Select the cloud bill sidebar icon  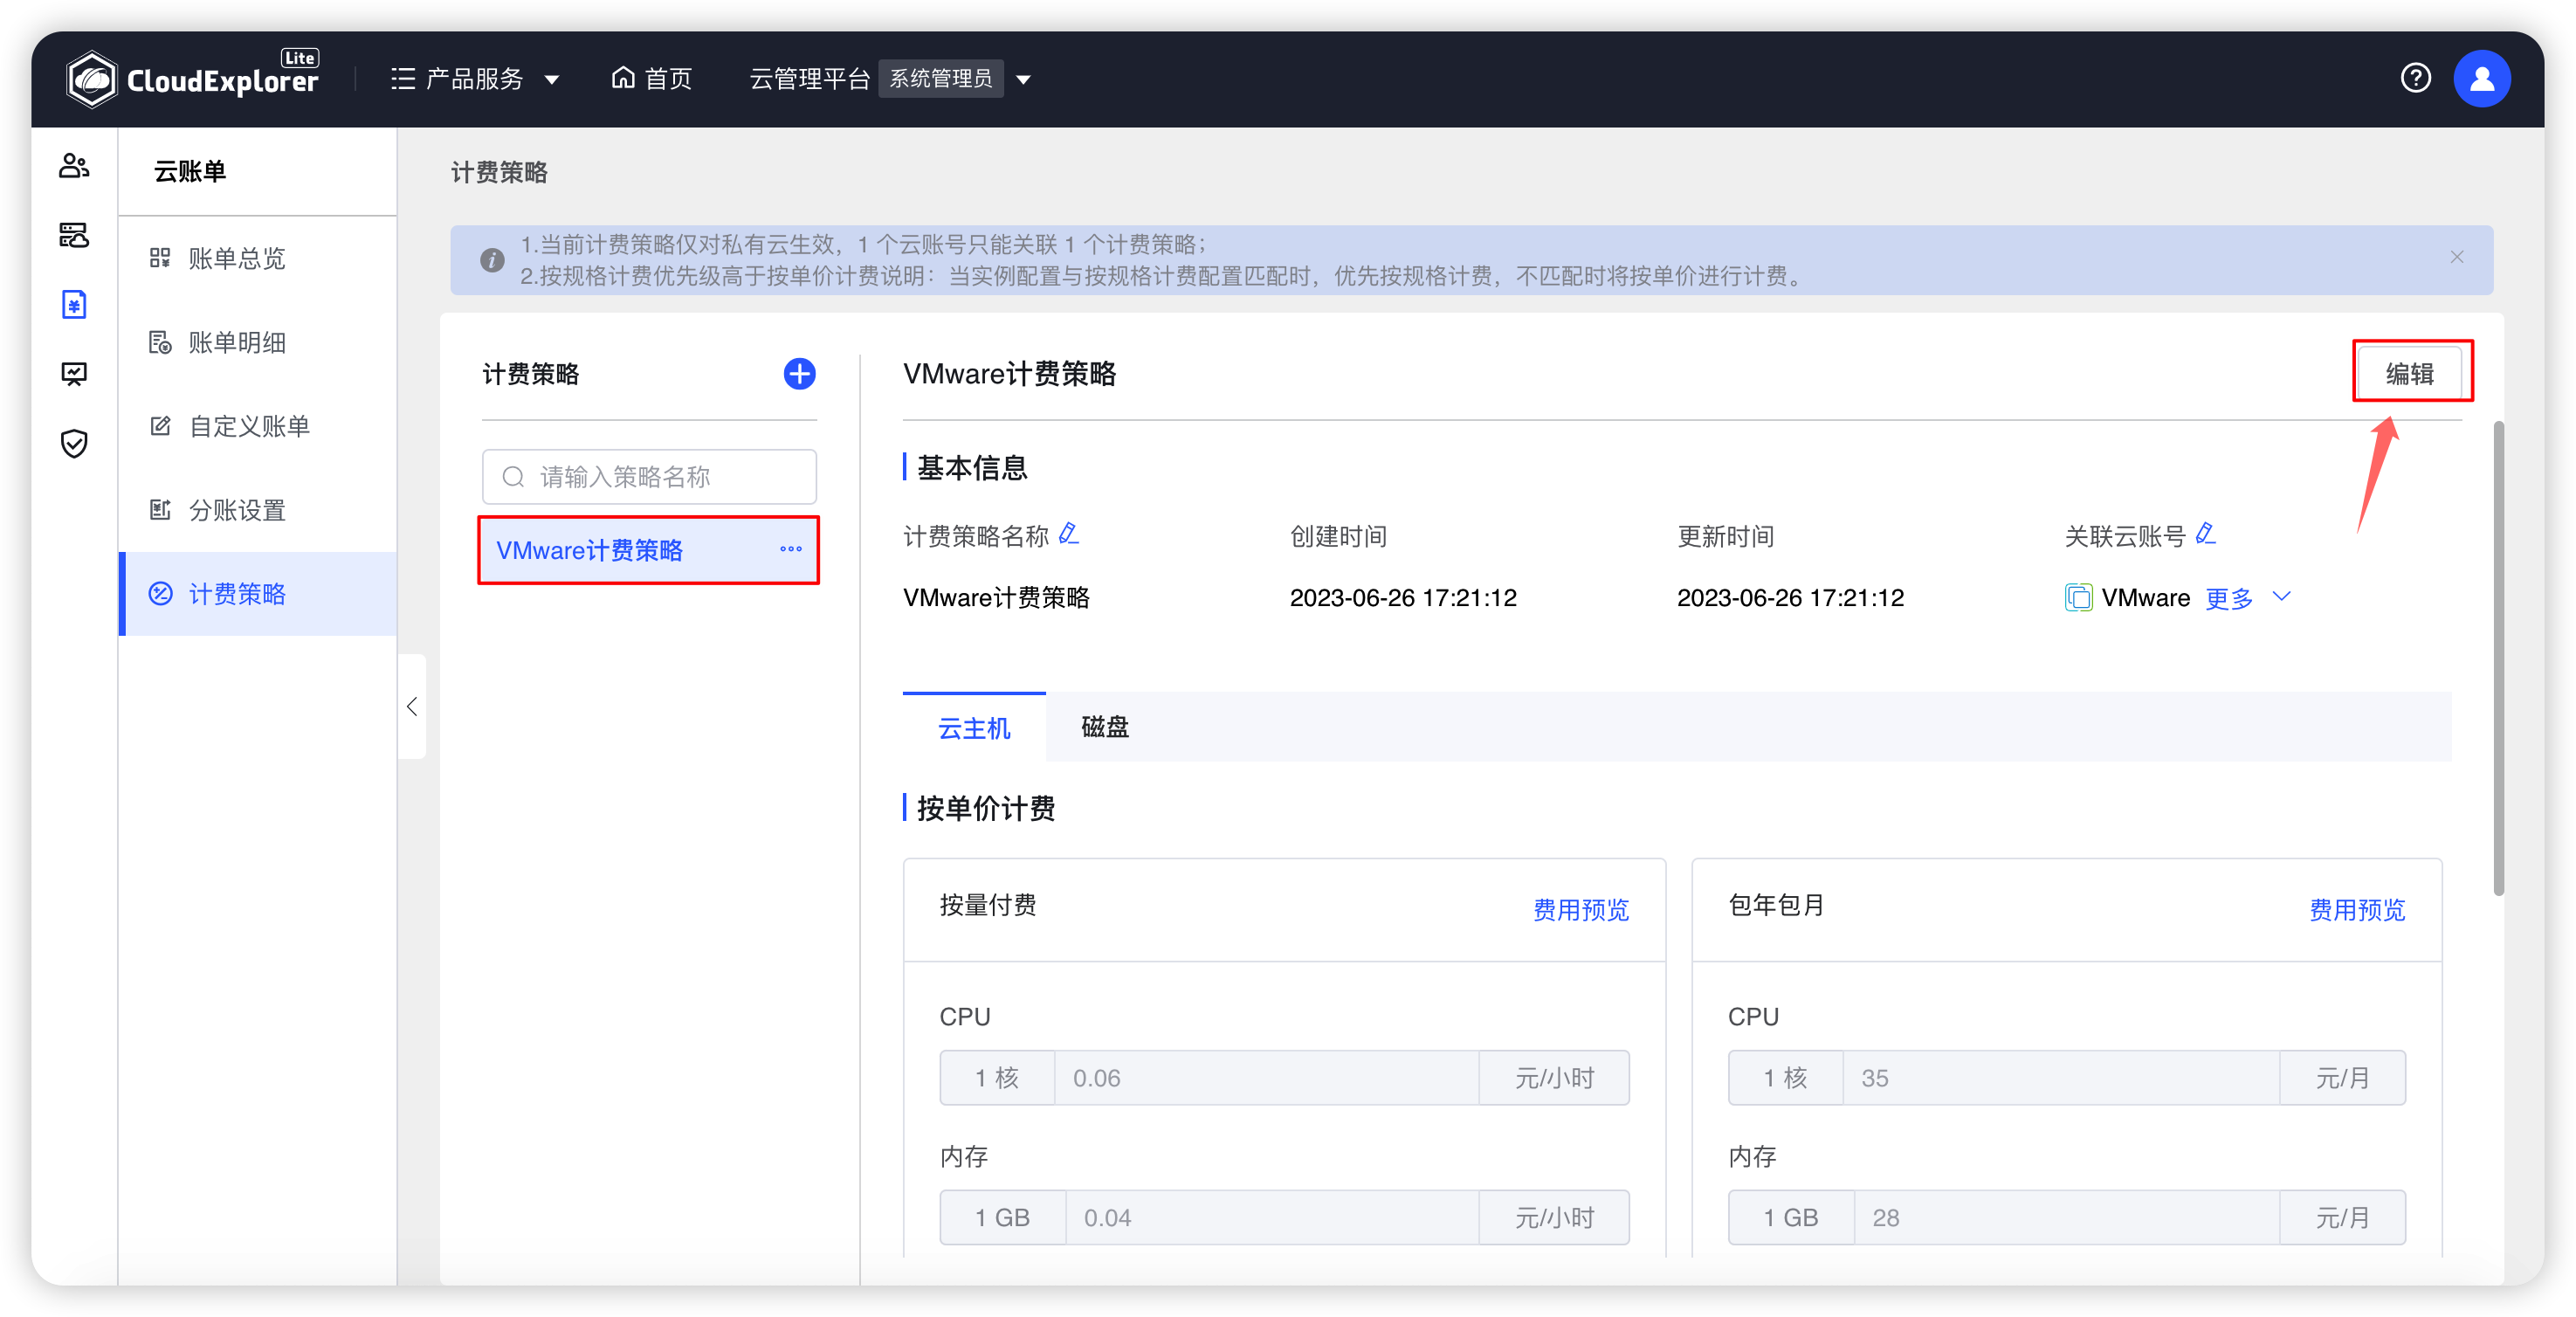74,304
